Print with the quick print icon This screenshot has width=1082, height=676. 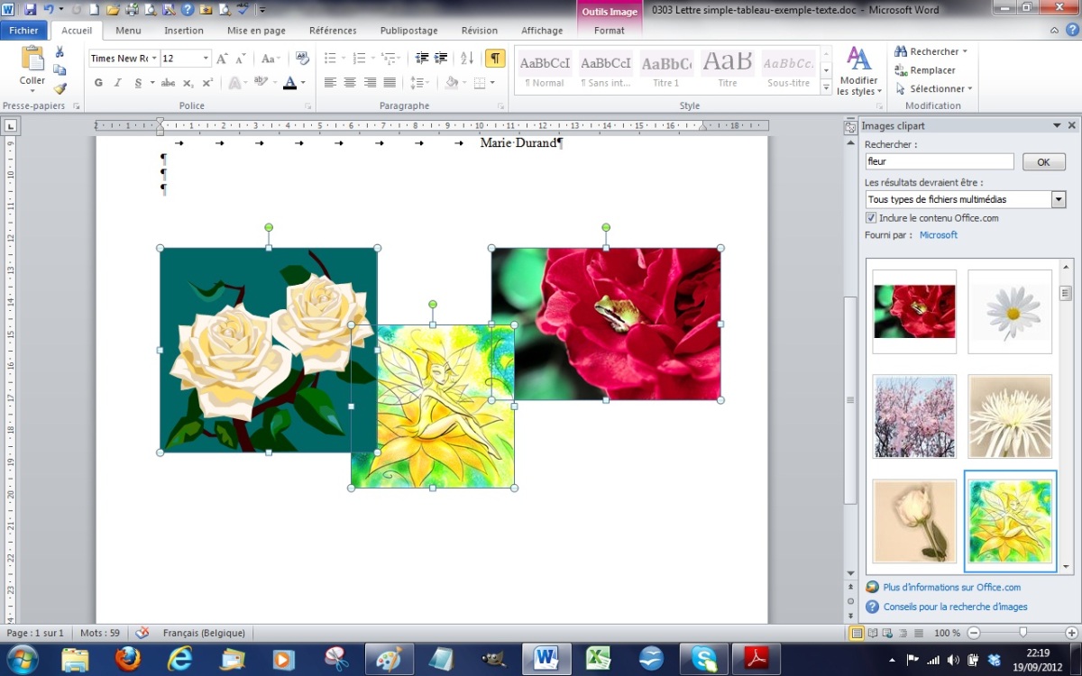click(133, 10)
